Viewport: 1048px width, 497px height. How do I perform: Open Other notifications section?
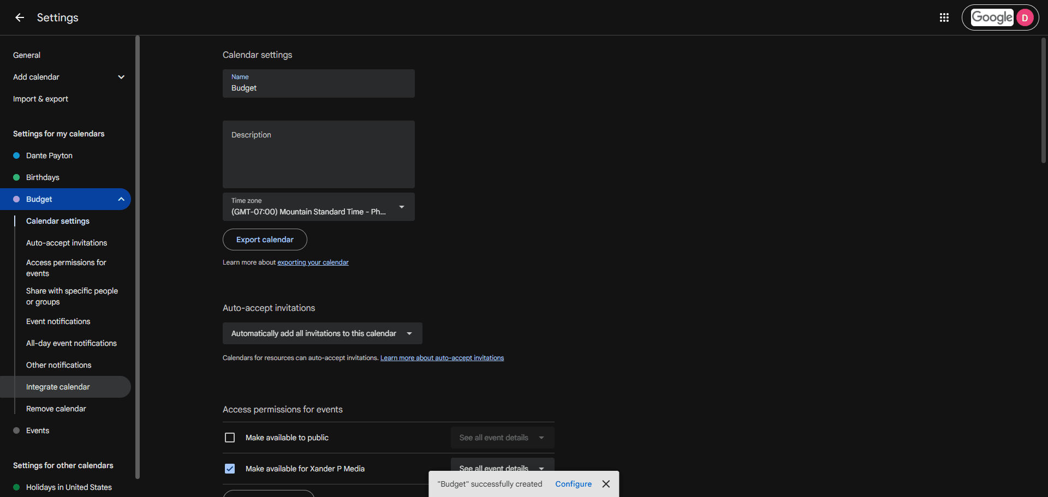tap(59, 365)
